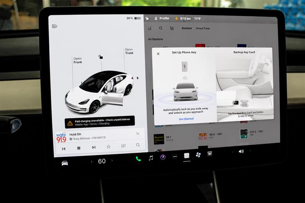
Task: Lower volume with the left arrow by the speaker
Action: [233, 152]
